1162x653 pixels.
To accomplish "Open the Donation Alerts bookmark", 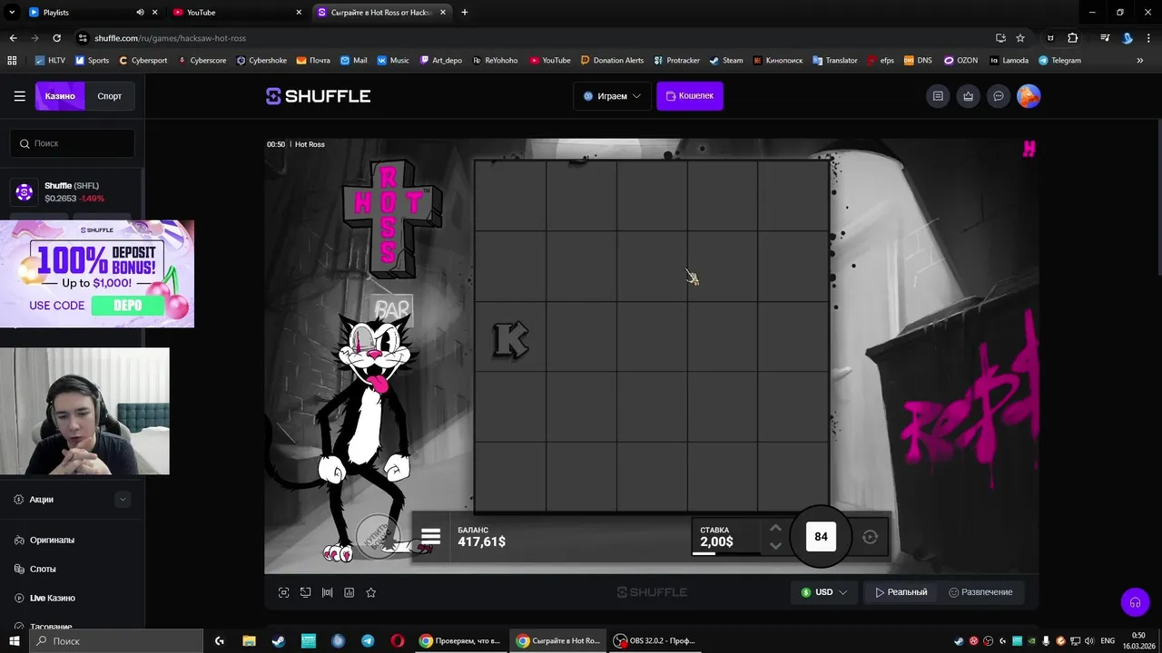I will coord(612,61).
